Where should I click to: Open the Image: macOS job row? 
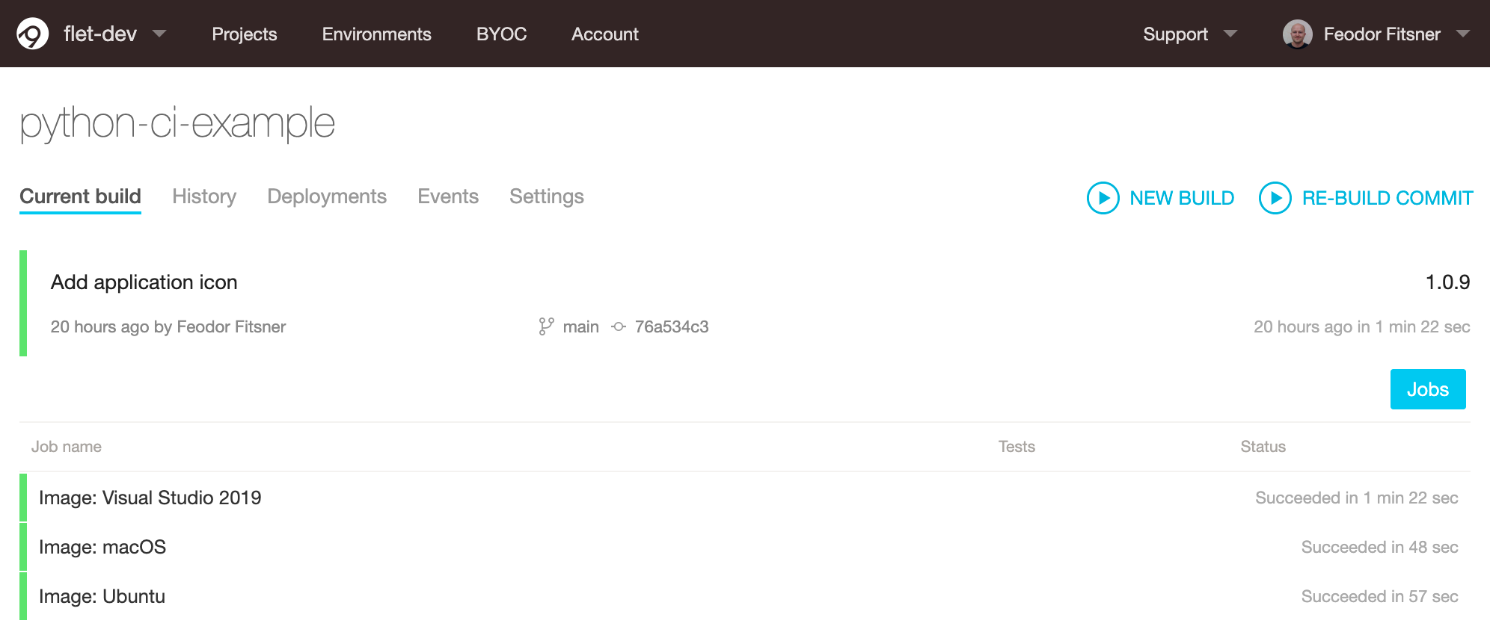point(102,547)
